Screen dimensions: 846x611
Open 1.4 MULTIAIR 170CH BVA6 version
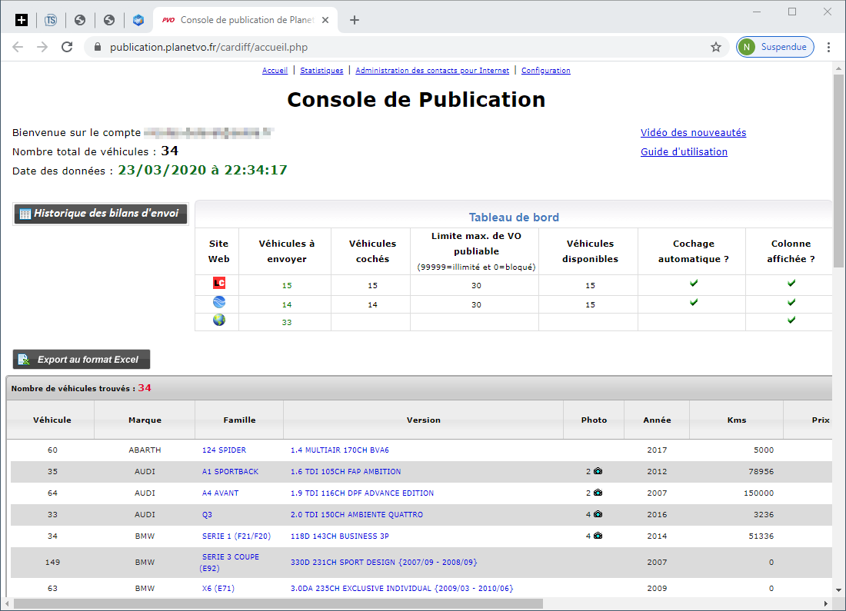[x=339, y=450]
